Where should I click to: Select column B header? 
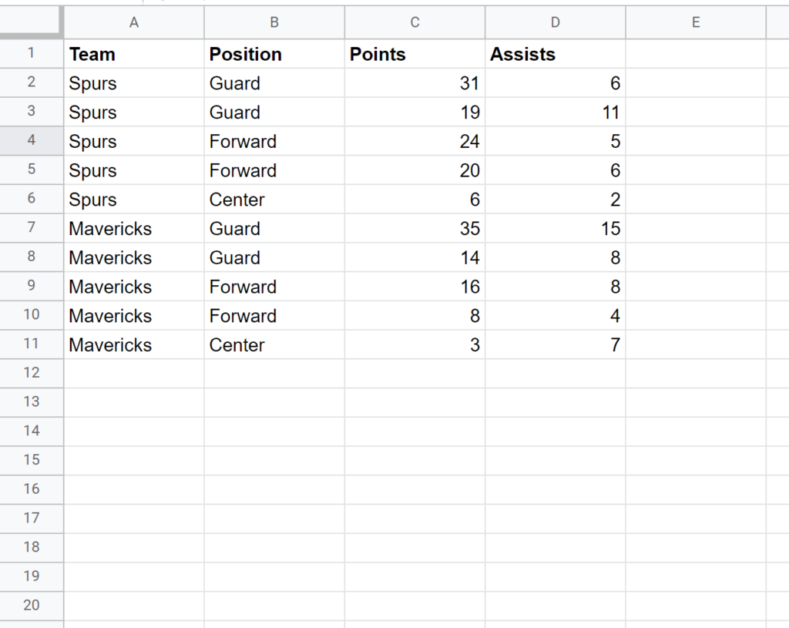coord(274,22)
